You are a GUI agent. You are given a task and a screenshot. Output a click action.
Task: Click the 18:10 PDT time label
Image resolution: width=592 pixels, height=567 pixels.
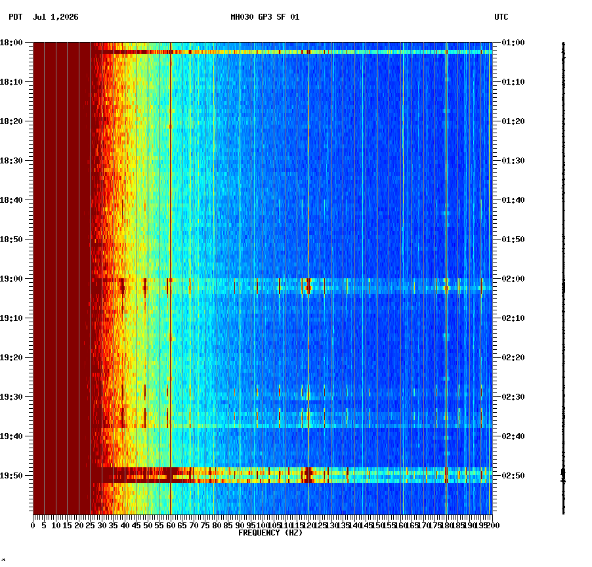tap(11, 82)
